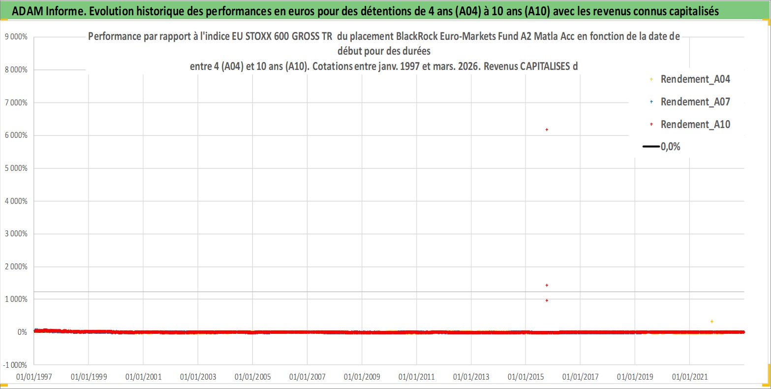Screen dimensions: 771x389
Task: Click the 01/01/2013 x-axis date label
Action: point(471,377)
